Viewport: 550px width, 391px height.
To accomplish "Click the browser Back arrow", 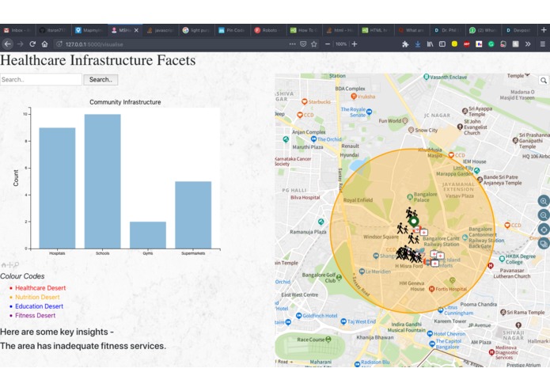I will [8, 44].
